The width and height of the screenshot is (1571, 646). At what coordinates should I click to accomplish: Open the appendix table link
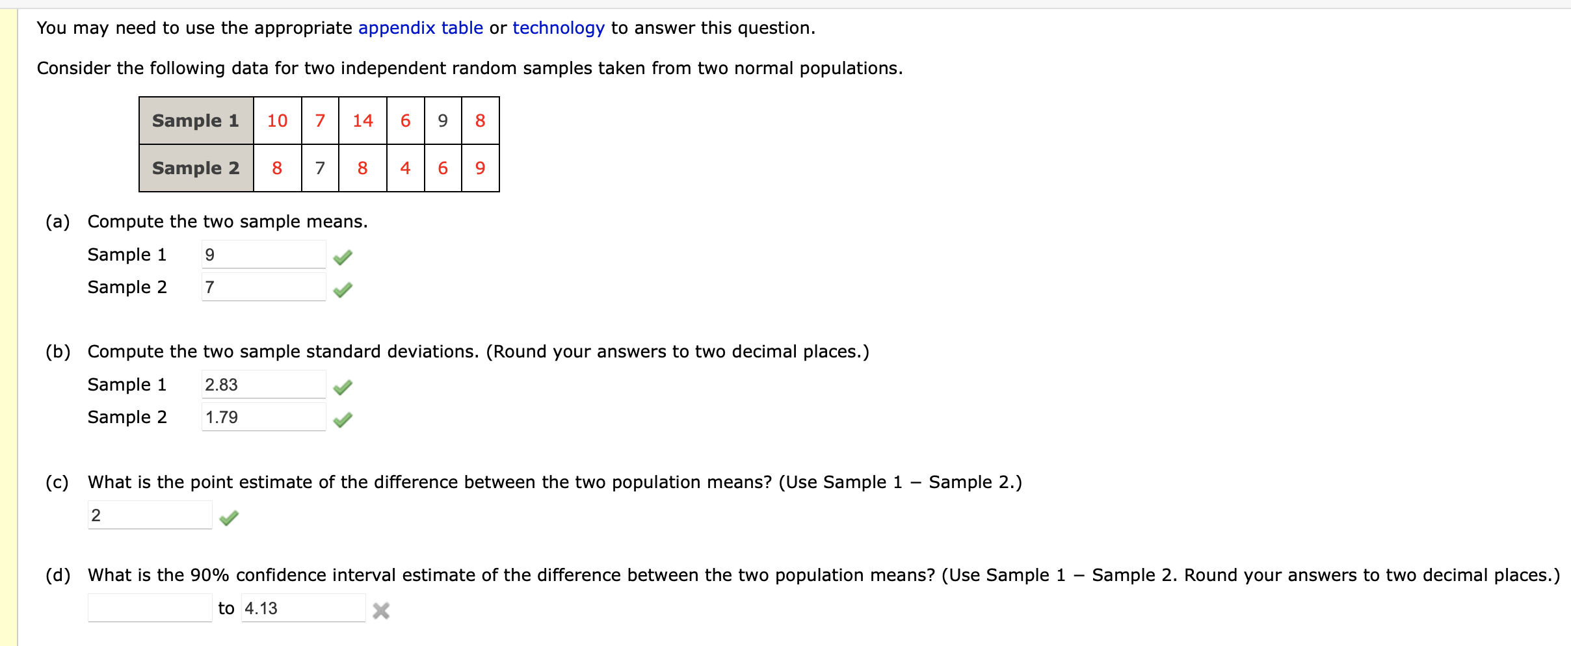[420, 28]
